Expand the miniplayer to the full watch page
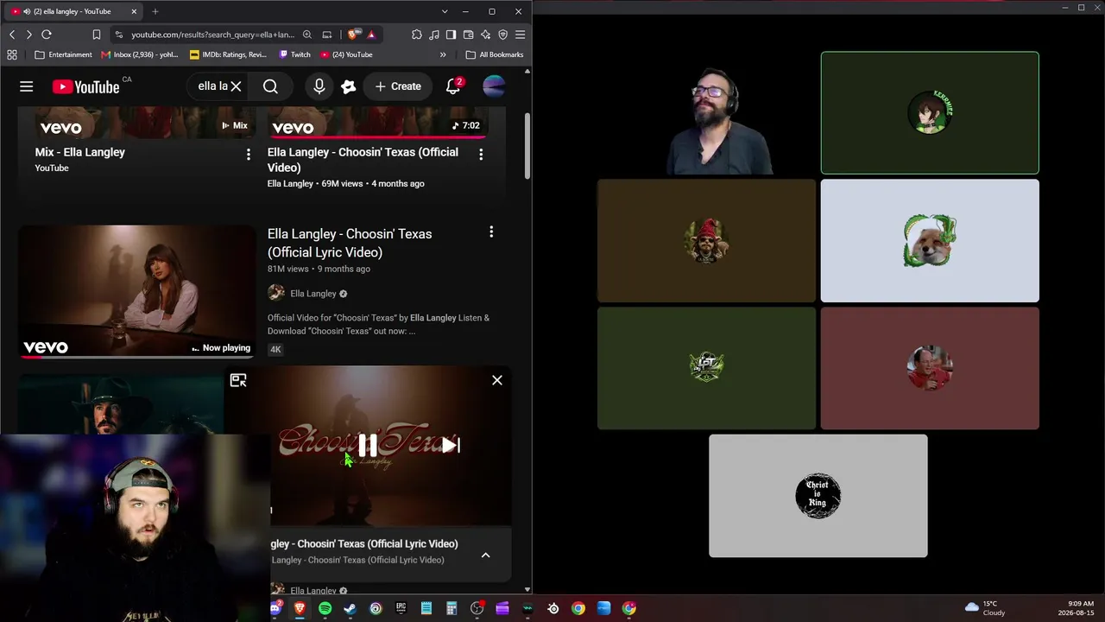 click(238, 380)
